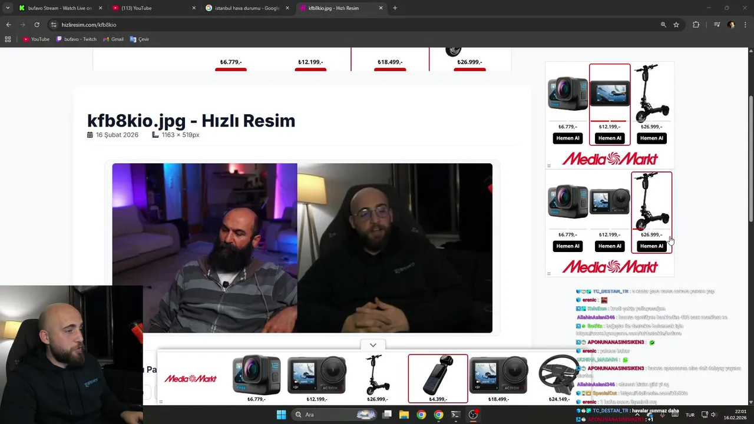Select the ₺6.779 GoPro in bottom ad

pyautogui.click(x=256, y=379)
